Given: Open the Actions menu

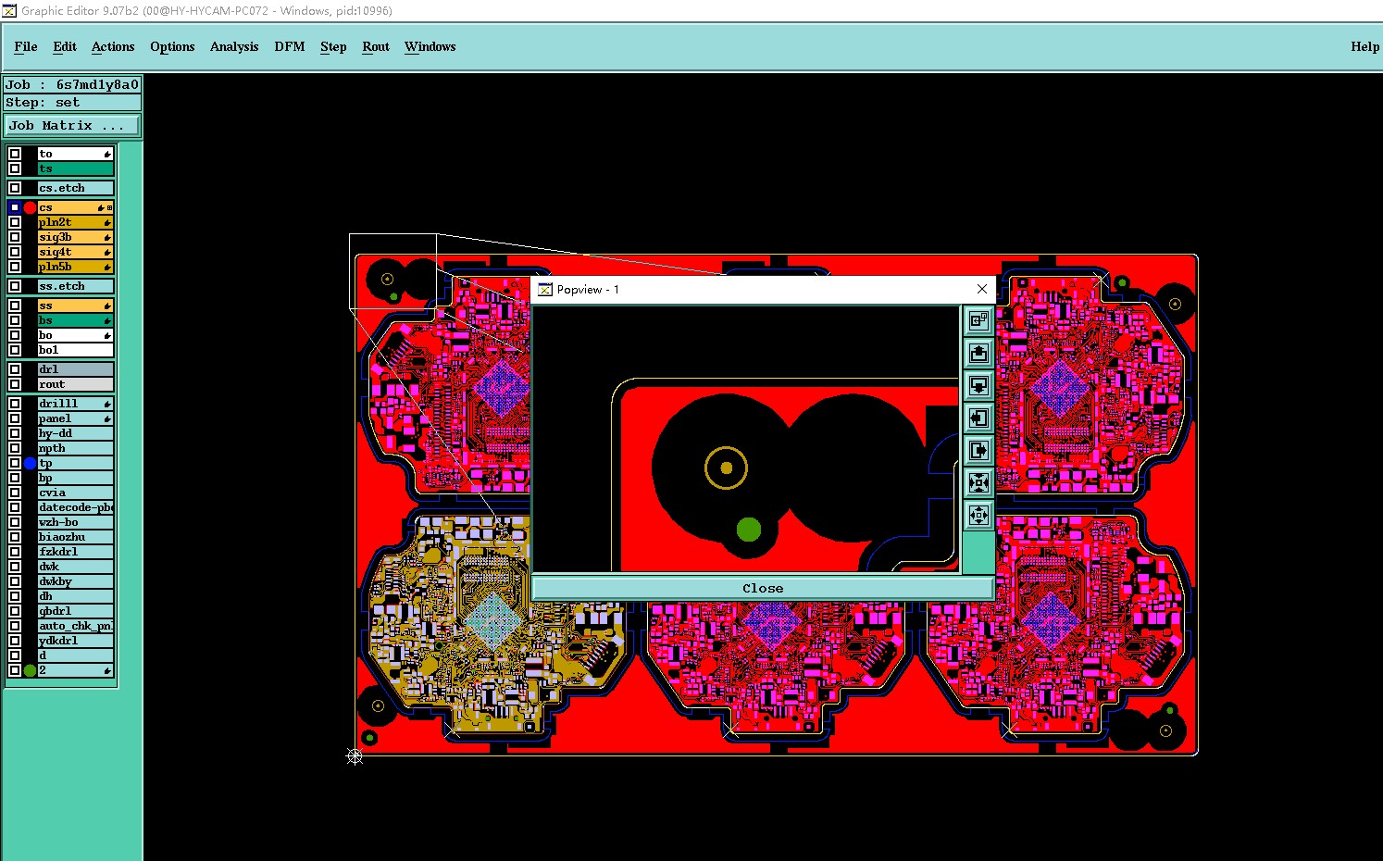Looking at the screenshot, I should click(113, 46).
